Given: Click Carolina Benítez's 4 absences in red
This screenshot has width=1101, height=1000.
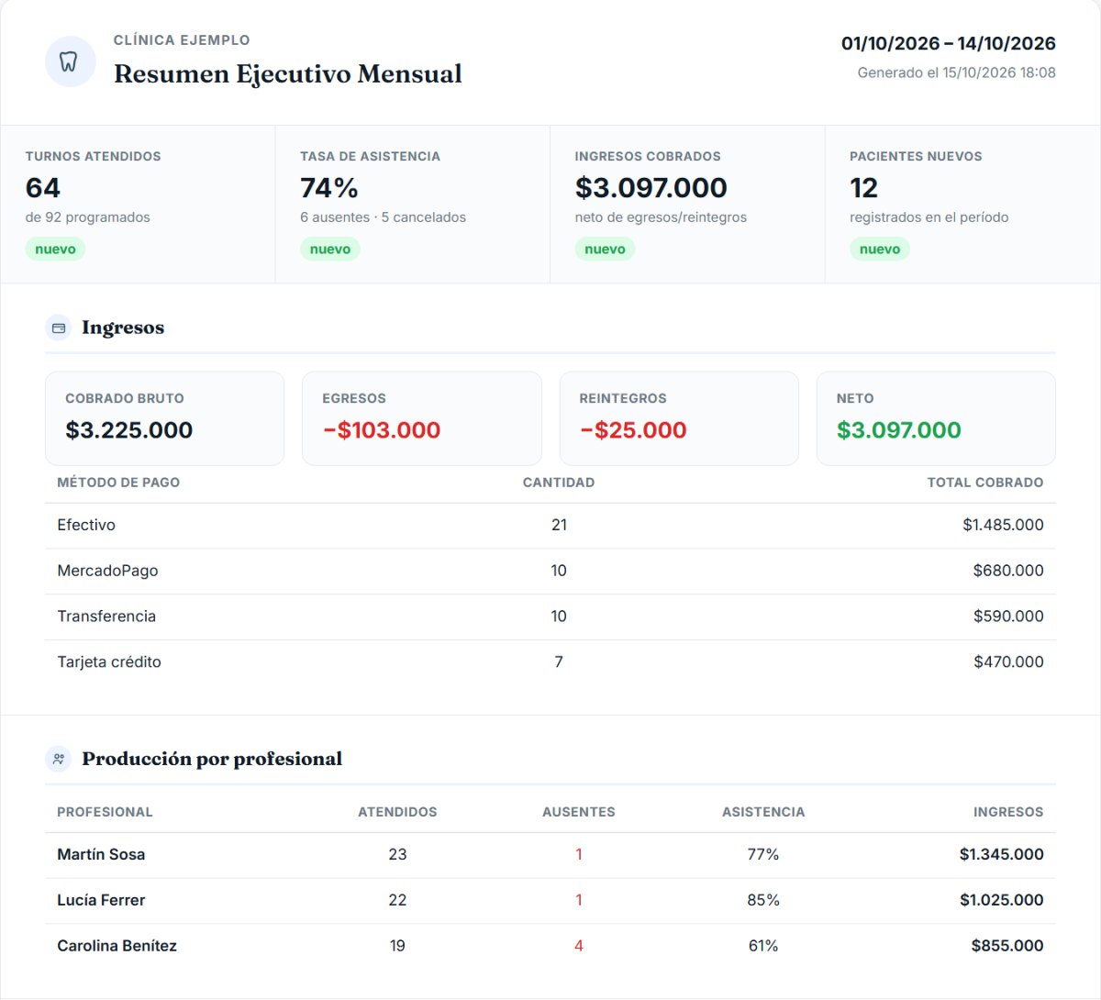Looking at the screenshot, I should click(x=579, y=946).
